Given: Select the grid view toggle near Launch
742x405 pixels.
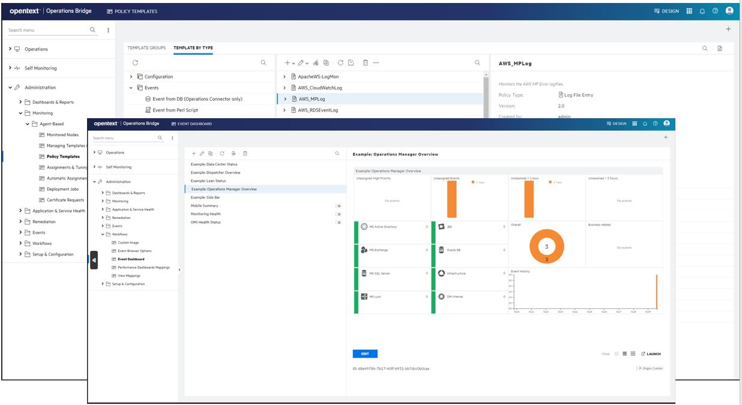Looking at the screenshot, I should [633, 355].
